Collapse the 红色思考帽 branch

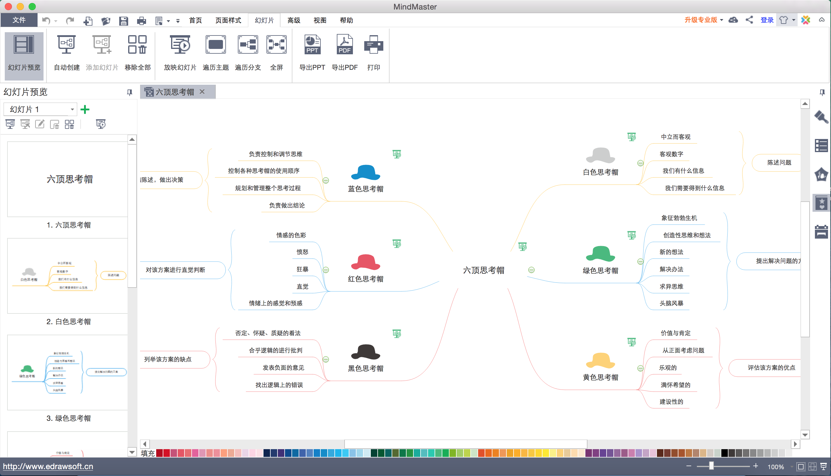coord(326,270)
